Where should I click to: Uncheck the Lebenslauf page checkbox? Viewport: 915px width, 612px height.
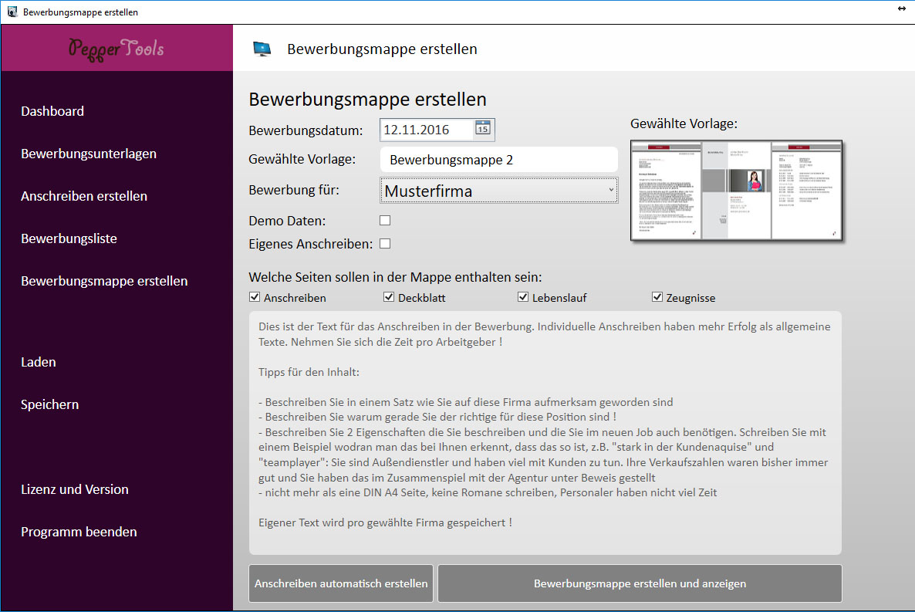(523, 296)
